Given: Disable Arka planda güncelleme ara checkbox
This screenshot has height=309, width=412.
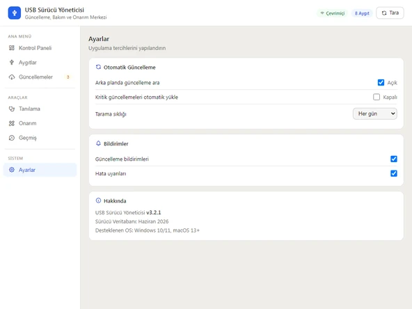Looking at the screenshot, I should [381, 83].
